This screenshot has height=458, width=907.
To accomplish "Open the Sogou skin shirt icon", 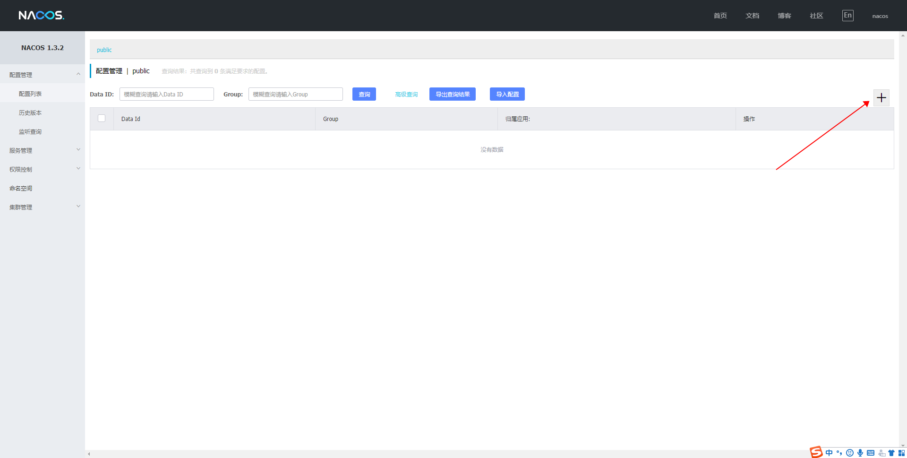I will (891, 453).
